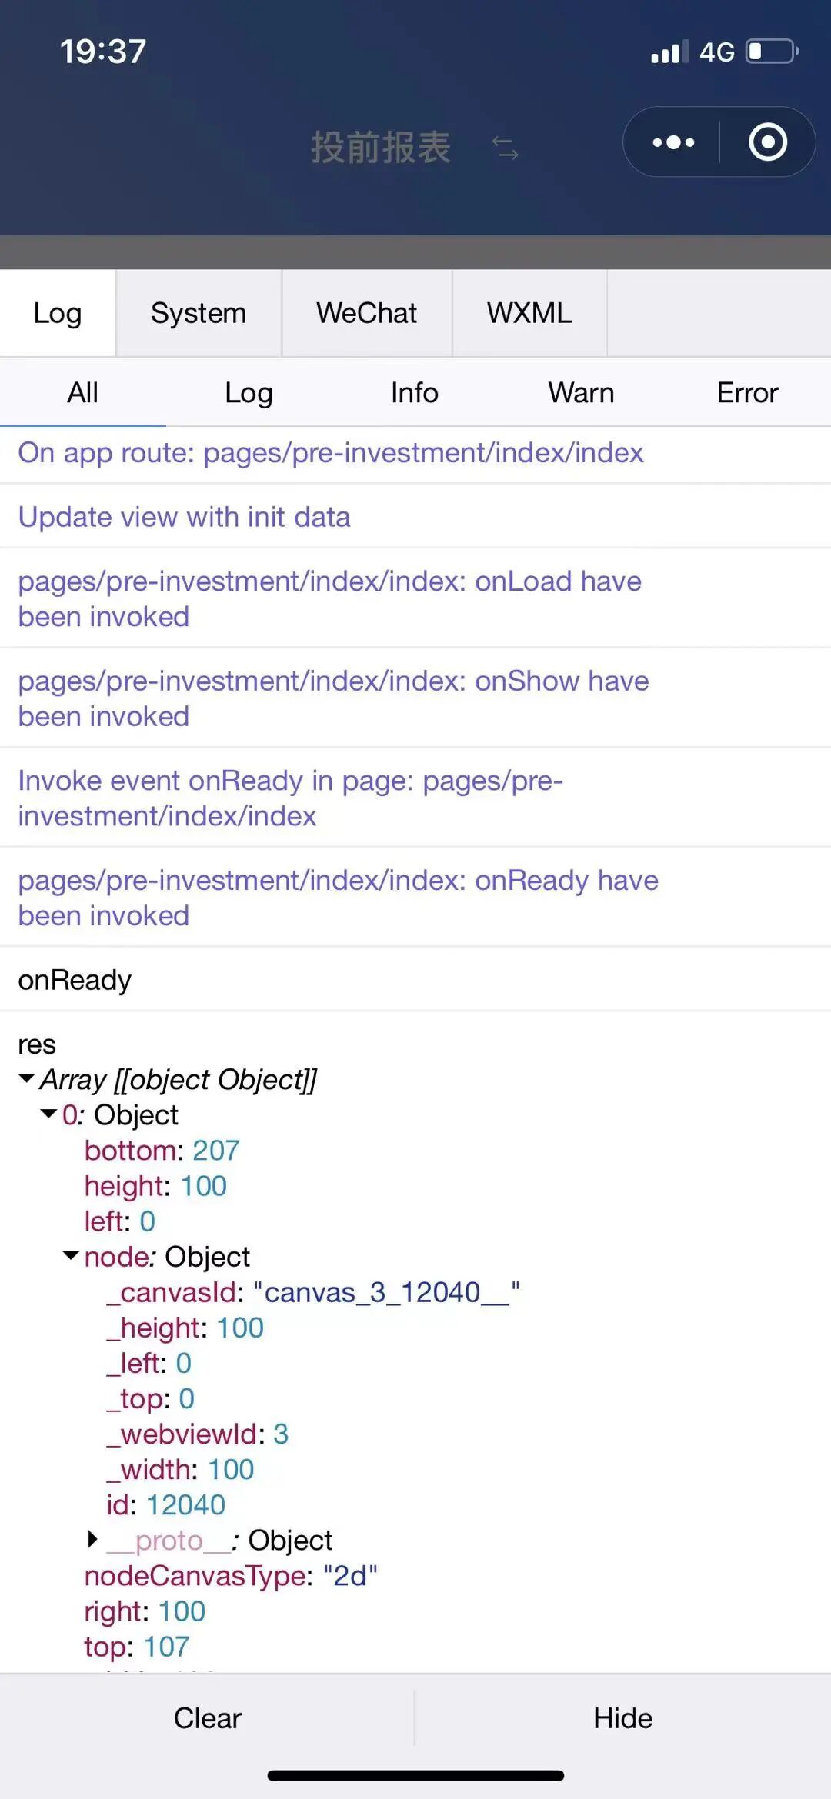This screenshot has width=831, height=1799.
Task: Collapse the Array [[object Object]] tree
Action: (x=27, y=1078)
